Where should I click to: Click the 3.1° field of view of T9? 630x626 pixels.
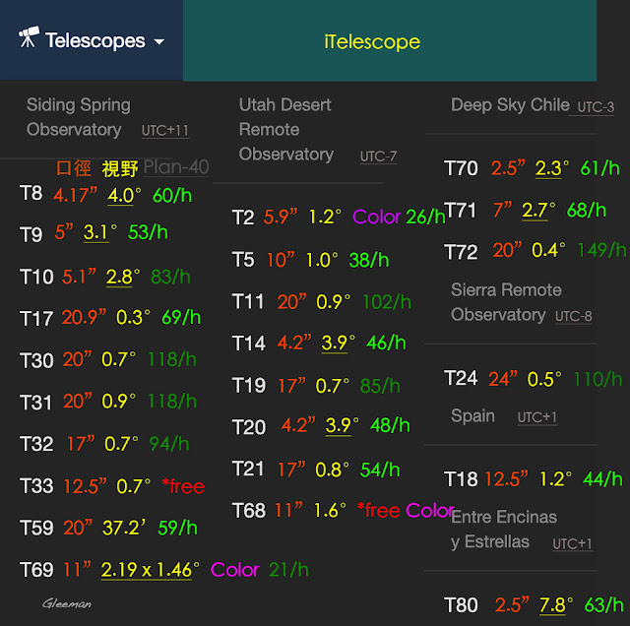pyautogui.click(x=100, y=232)
